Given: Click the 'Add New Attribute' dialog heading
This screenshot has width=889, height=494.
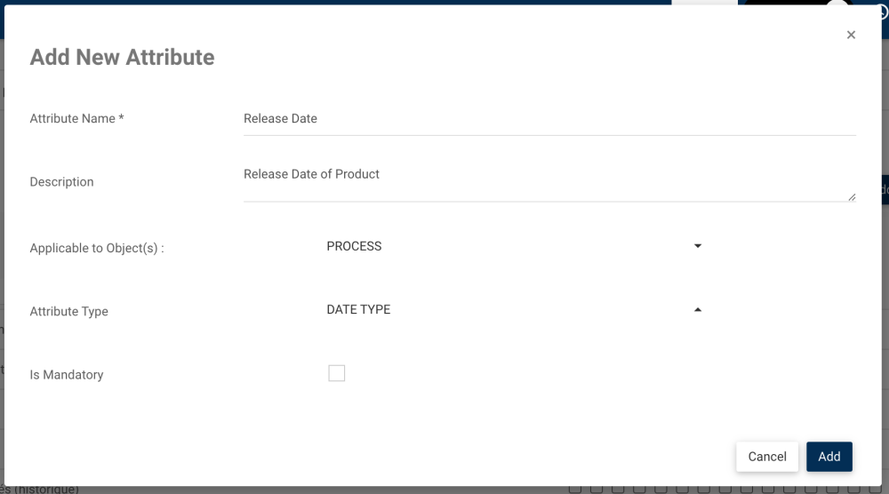Looking at the screenshot, I should pyautogui.click(x=122, y=58).
